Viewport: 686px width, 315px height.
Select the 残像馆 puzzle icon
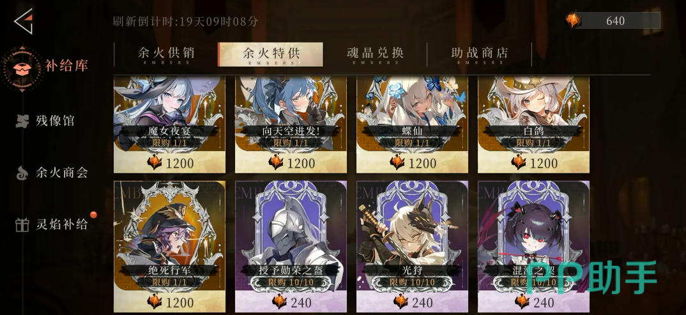(22, 121)
